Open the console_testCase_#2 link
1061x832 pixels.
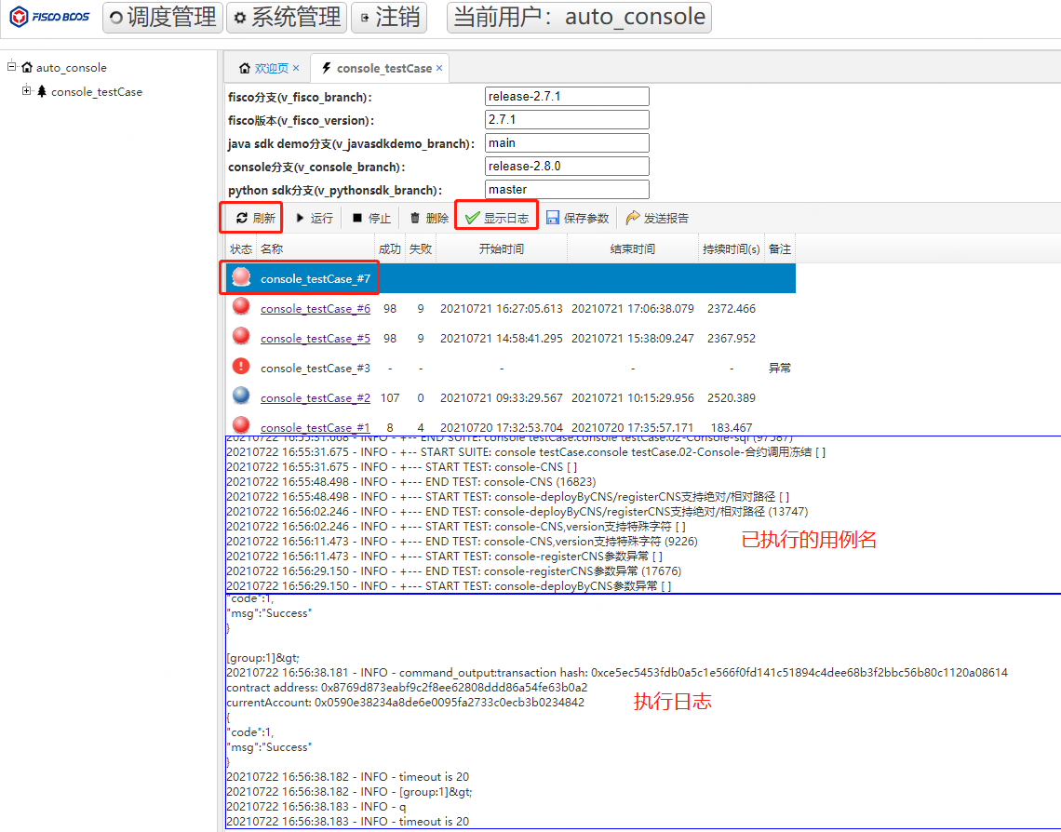(x=316, y=397)
